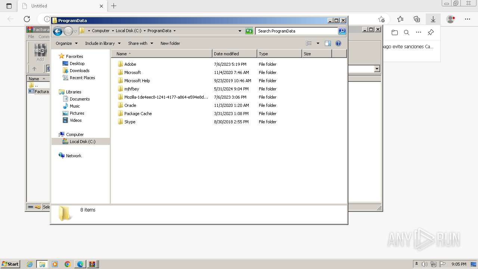Show hidden system tray icons
Image resolution: width=478 pixels, height=269 pixels.
[x=416, y=264]
